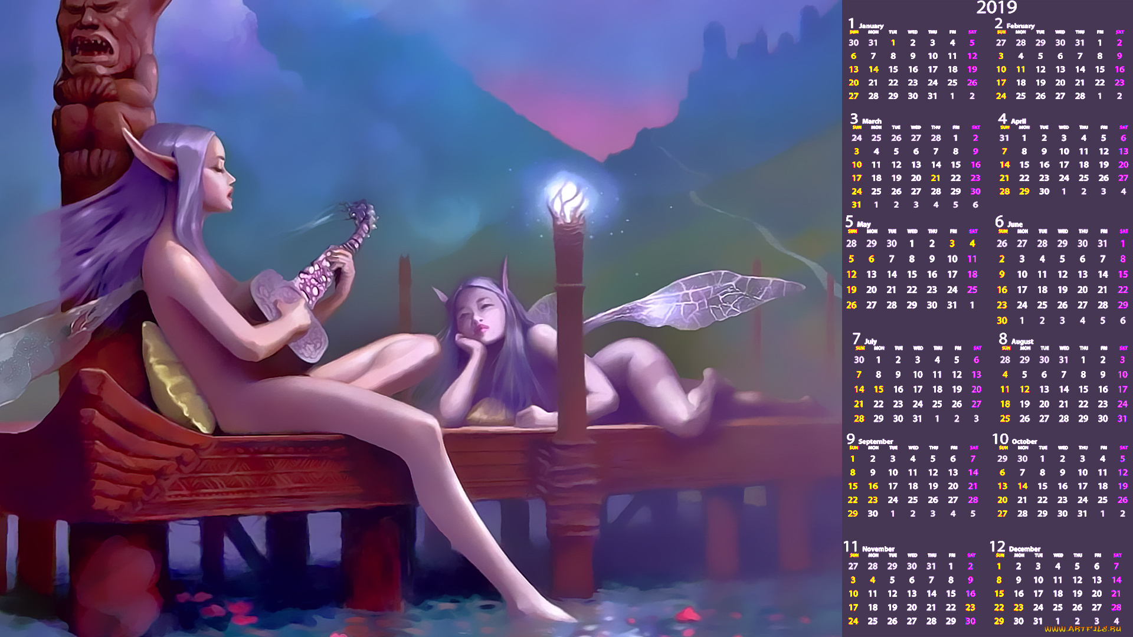Click the February month heading
This screenshot has width=1133, height=637.
[x=1020, y=25]
